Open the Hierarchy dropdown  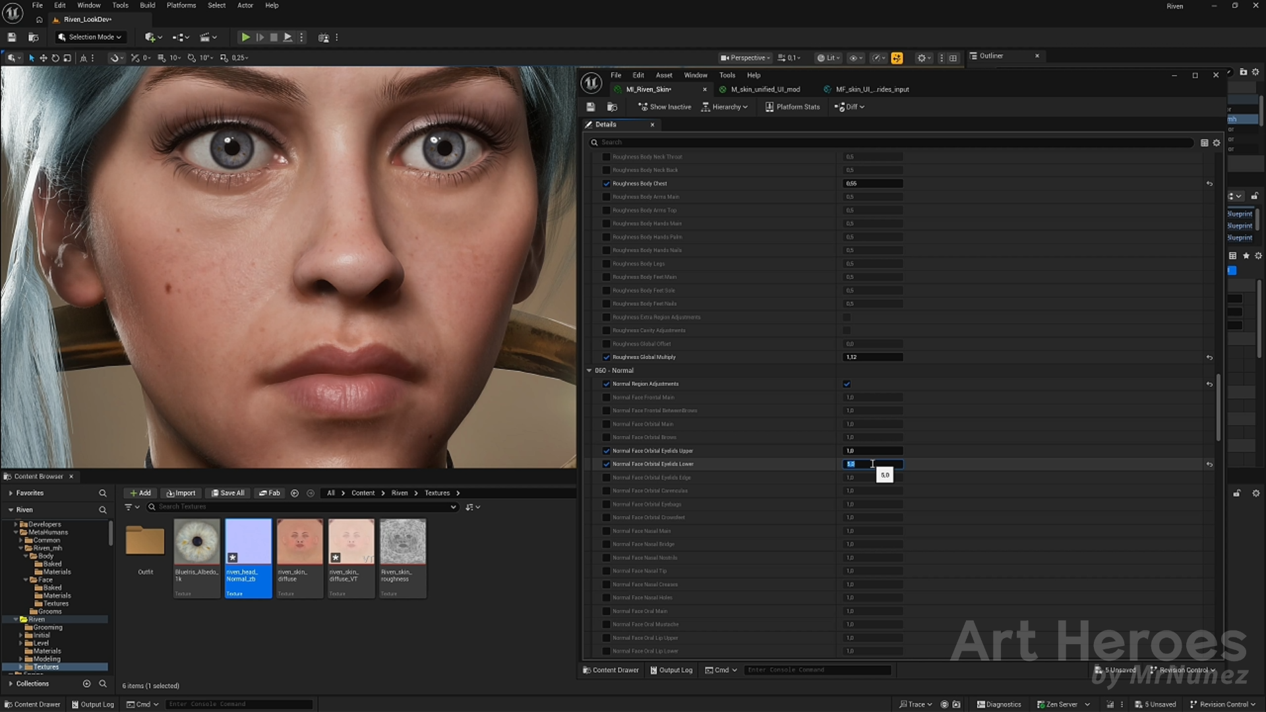tap(725, 107)
